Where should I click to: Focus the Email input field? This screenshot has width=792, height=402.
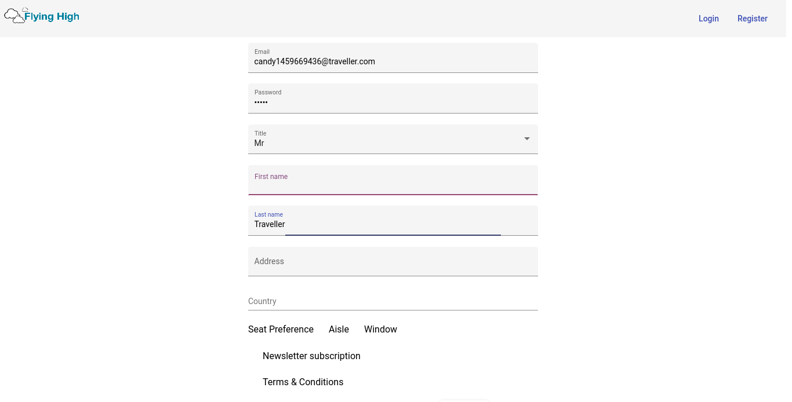point(393,58)
